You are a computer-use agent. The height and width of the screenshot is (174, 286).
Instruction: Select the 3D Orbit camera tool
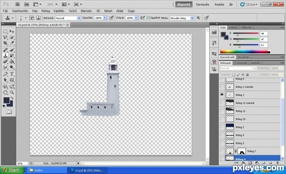(x=12, y=87)
